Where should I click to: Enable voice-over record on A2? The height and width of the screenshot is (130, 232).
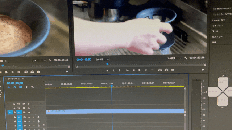[x=38, y=117]
